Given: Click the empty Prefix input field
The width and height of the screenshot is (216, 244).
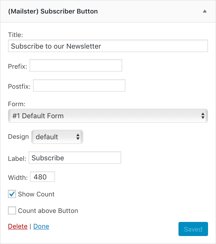Looking at the screenshot, I should (76, 65).
